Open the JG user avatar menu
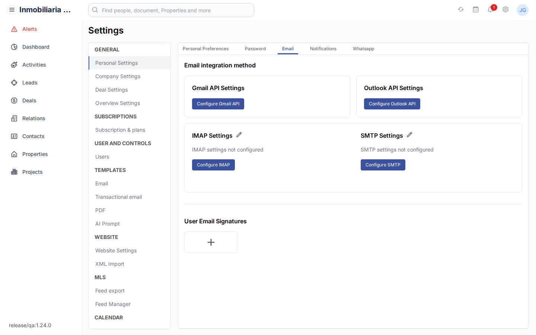 tap(523, 10)
